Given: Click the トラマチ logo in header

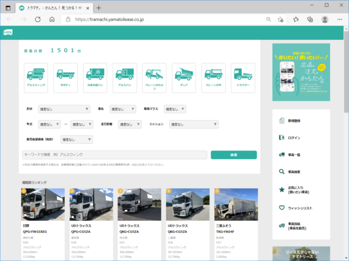Looking at the screenshot, I should tap(8, 32).
